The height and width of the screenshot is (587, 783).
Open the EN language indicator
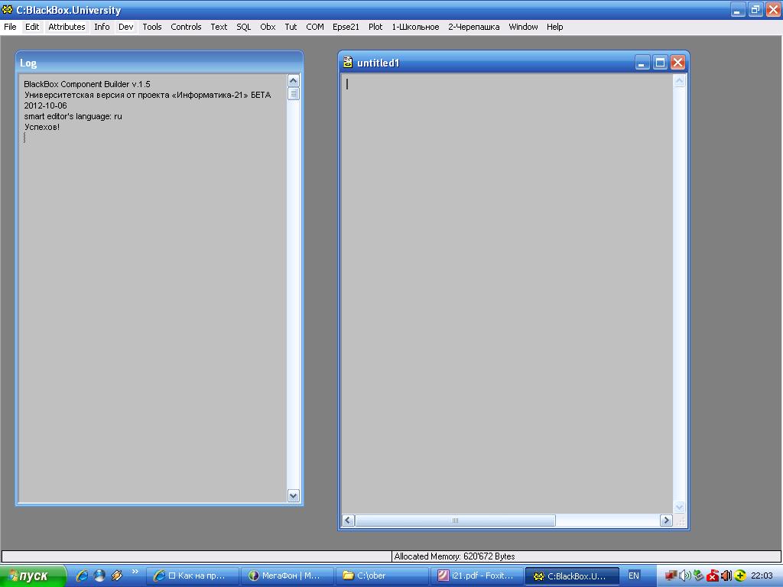tap(633, 576)
